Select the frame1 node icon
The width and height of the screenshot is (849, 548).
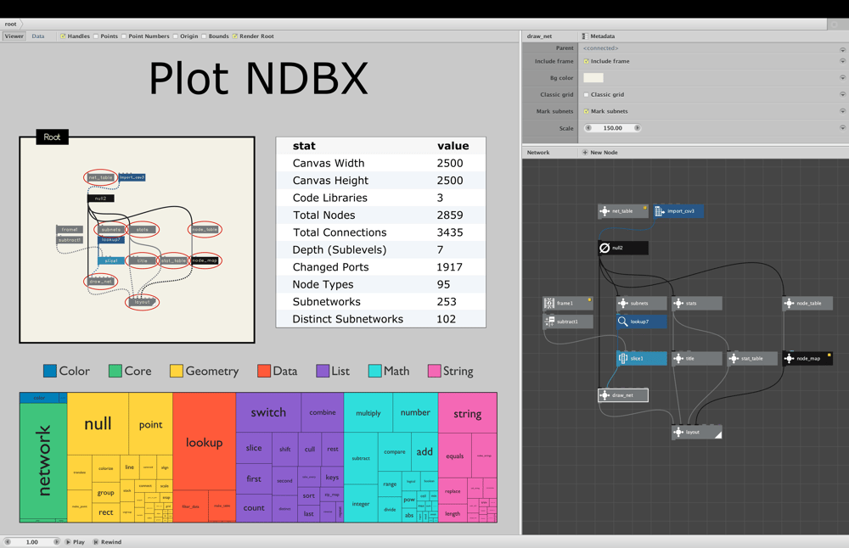pos(549,304)
